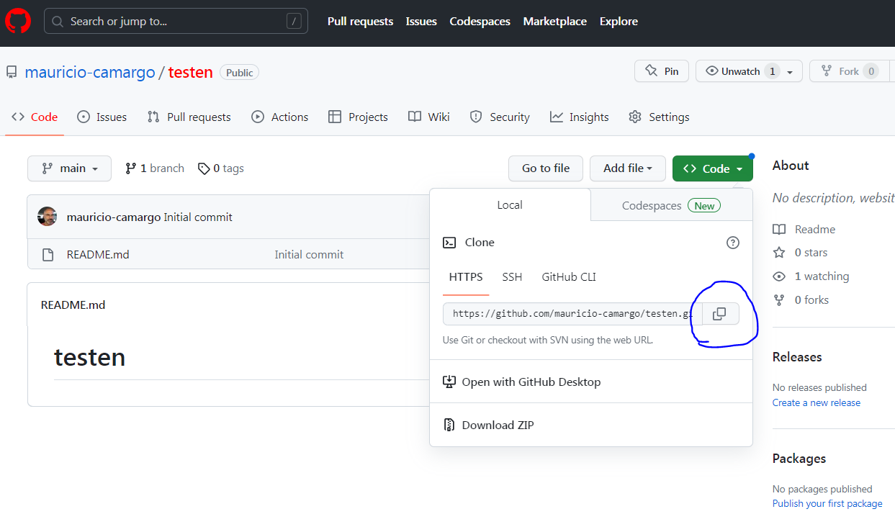Open the repository Settings tab

click(x=658, y=117)
